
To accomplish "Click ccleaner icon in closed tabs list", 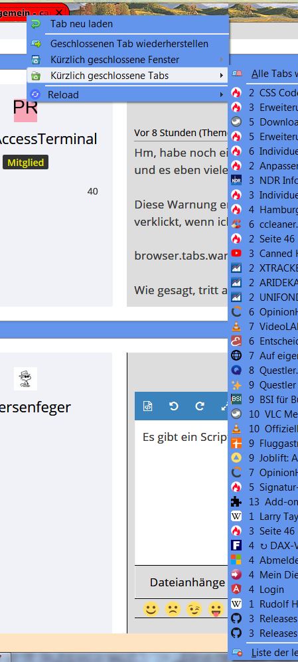I will [236, 224].
